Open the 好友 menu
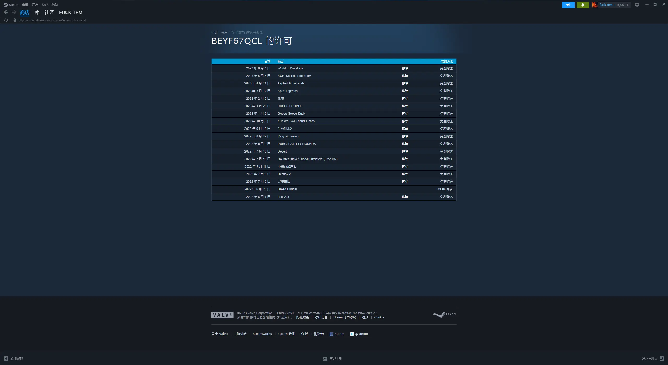 (35, 5)
